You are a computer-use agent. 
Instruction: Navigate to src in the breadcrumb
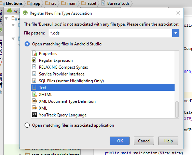click(54, 3)
